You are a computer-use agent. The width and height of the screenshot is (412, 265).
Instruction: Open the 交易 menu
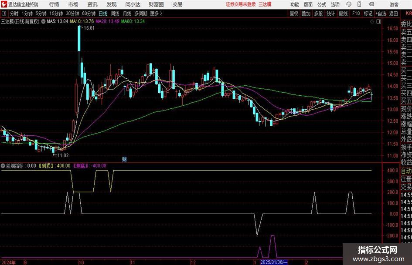[177, 4]
